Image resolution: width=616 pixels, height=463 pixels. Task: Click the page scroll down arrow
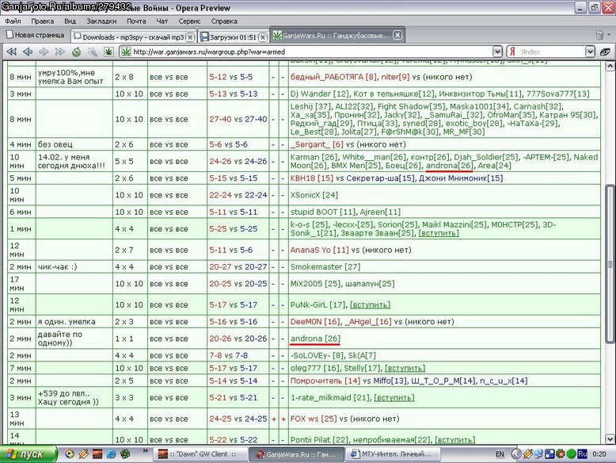click(610, 438)
